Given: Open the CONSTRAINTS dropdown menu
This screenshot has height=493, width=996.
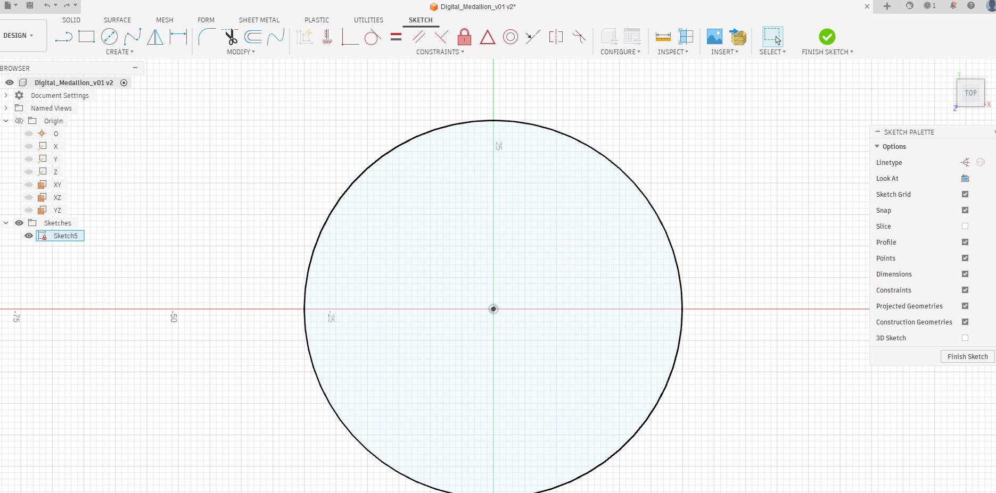Looking at the screenshot, I should [440, 52].
